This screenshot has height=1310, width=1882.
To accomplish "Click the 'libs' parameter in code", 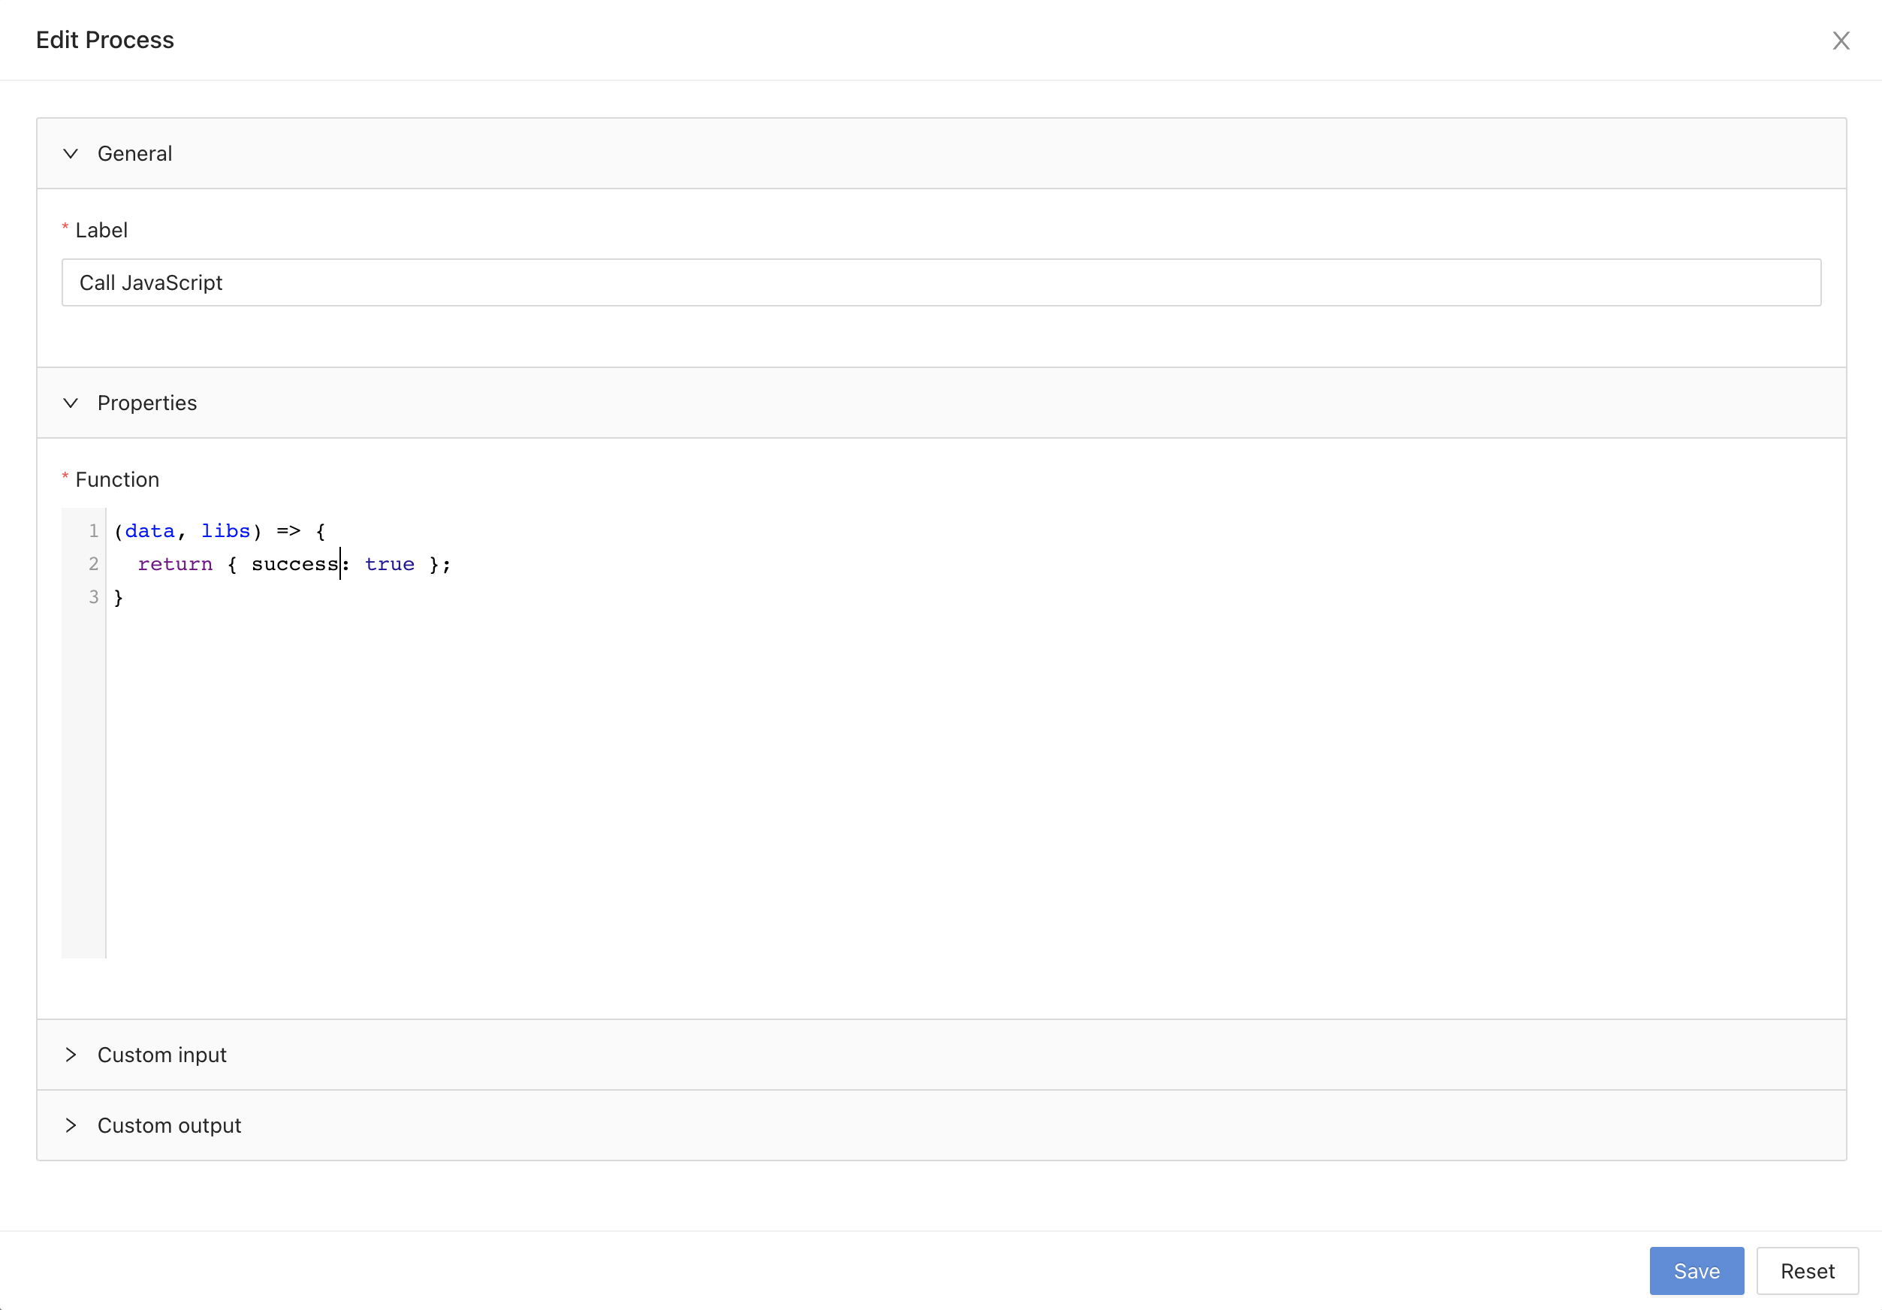I will click(x=225, y=531).
